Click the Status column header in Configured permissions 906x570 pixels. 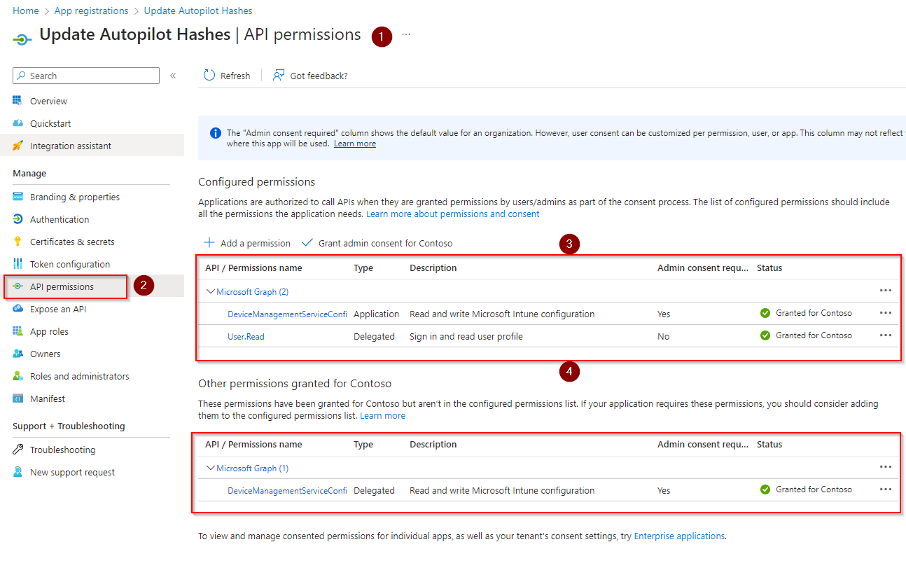769,267
